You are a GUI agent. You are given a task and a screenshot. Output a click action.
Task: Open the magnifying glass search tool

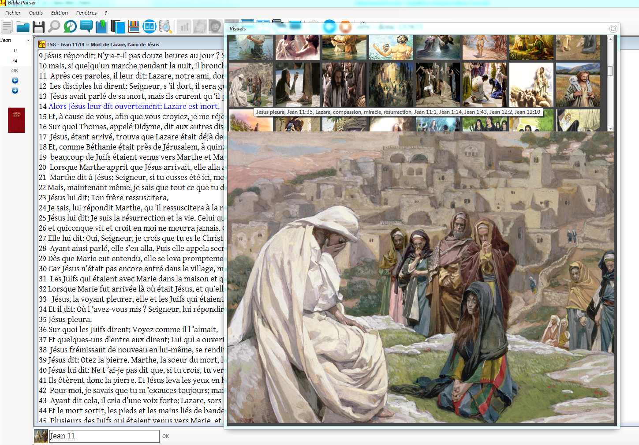[54, 26]
